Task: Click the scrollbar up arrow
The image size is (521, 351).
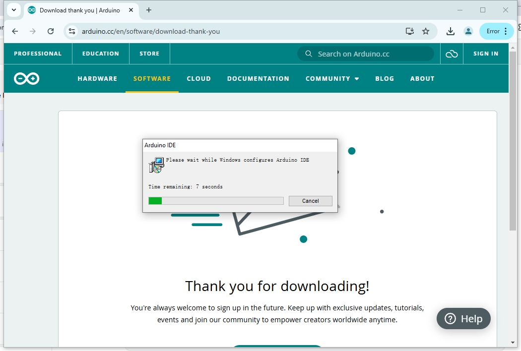Action: [x=513, y=48]
